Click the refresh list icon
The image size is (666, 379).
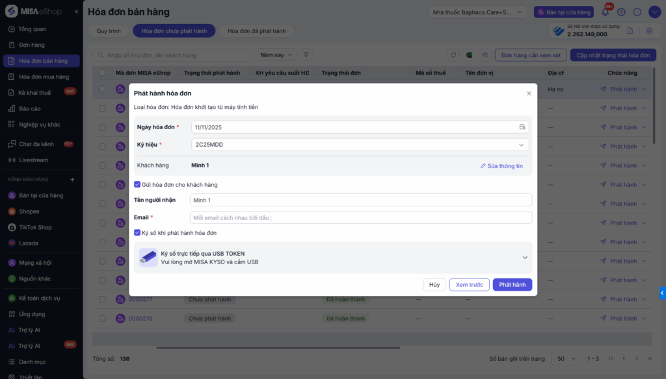(453, 55)
